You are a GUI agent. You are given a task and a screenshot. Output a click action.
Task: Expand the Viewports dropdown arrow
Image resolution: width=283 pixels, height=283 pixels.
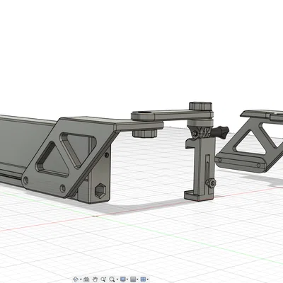[148, 279]
